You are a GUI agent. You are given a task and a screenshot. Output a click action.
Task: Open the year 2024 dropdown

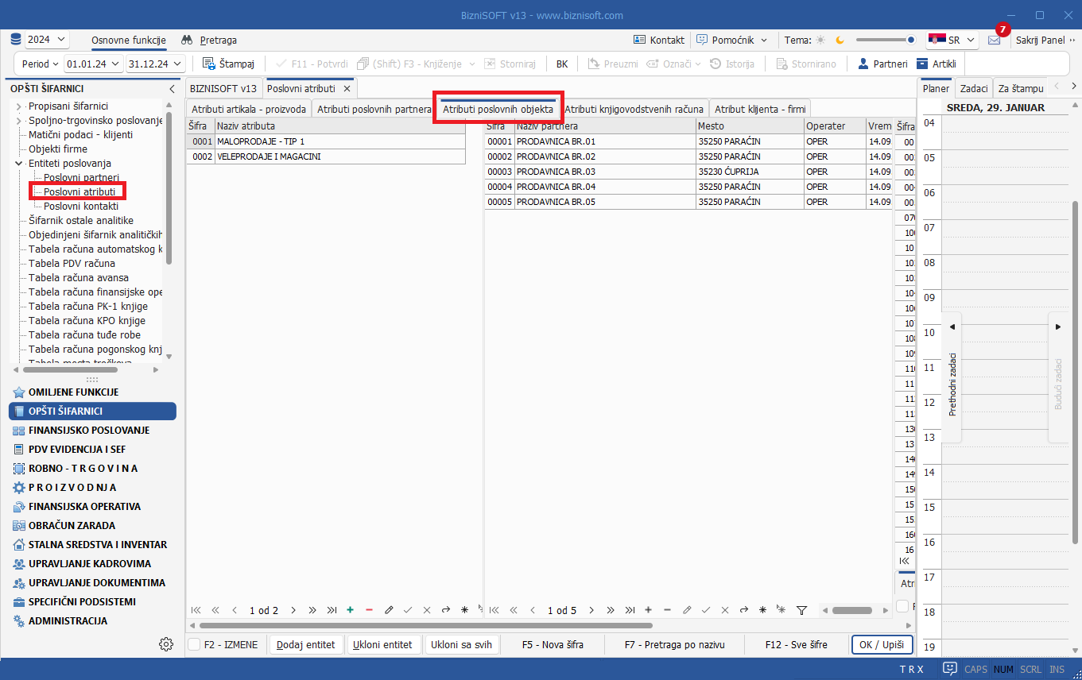[47, 40]
